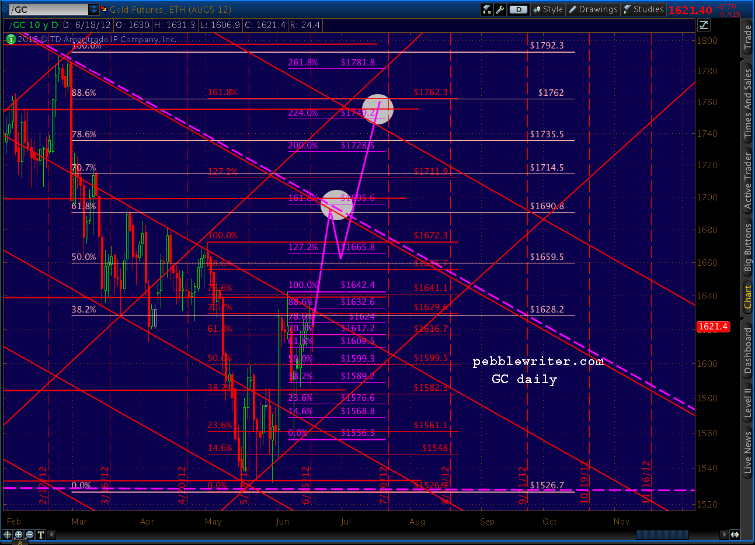Click the $1665.8 magenta Fibonacci label

pos(358,247)
